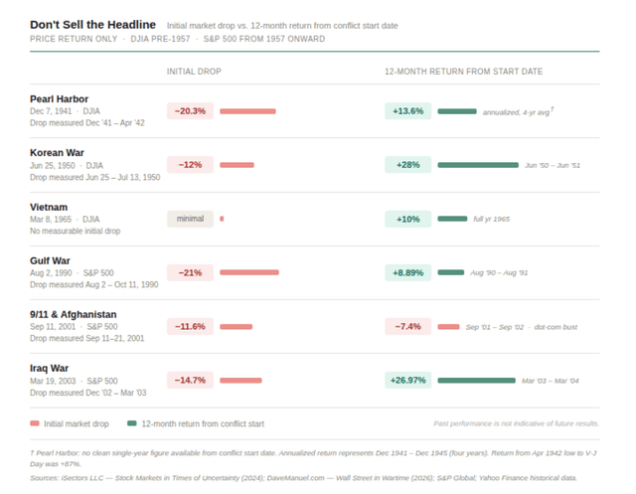Click the Gulf War red drop bar

(248, 272)
